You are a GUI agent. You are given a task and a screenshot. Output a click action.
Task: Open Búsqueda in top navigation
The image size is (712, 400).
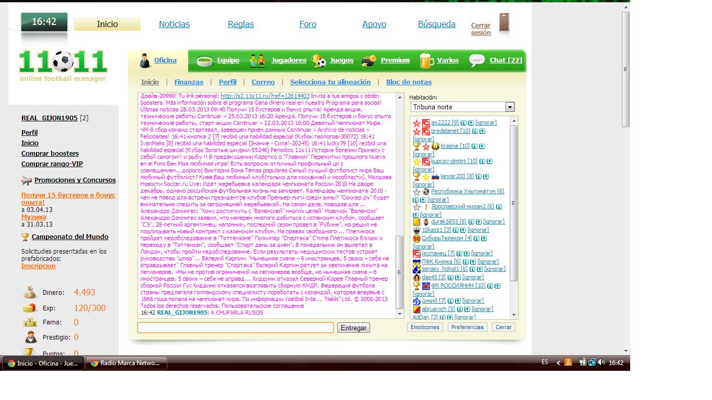(x=437, y=24)
